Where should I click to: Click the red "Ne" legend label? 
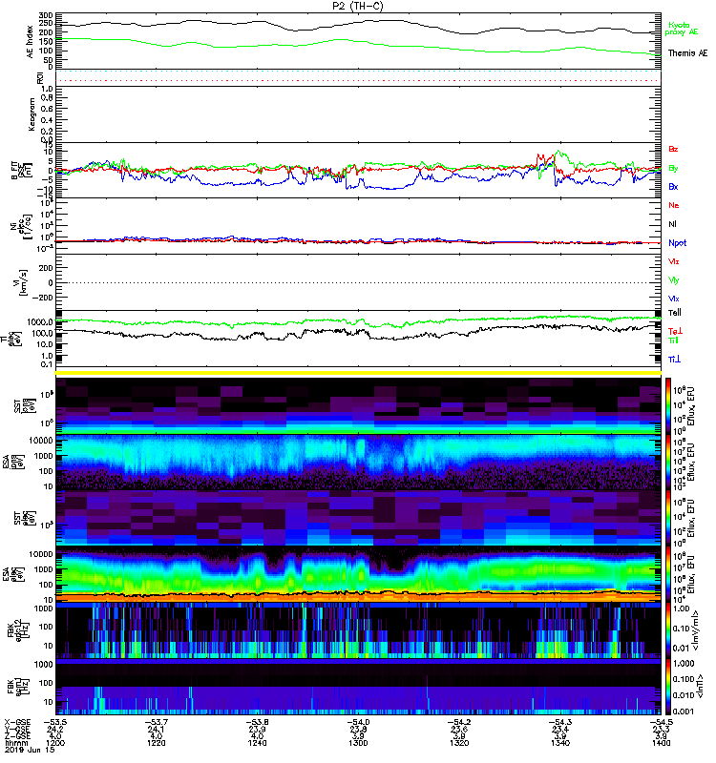pyautogui.click(x=674, y=205)
